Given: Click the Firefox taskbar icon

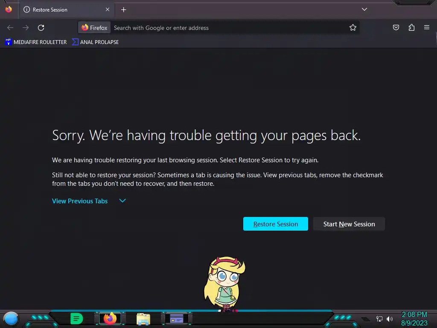Looking at the screenshot, I should pos(110,319).
